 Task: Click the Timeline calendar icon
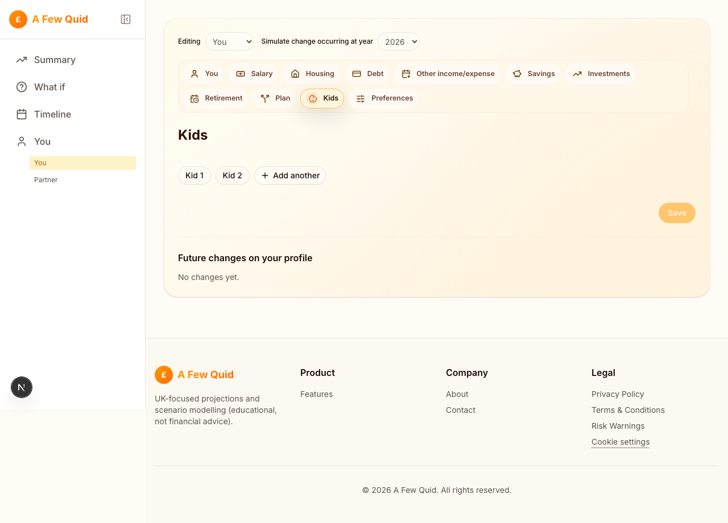(x=22, y=114)
